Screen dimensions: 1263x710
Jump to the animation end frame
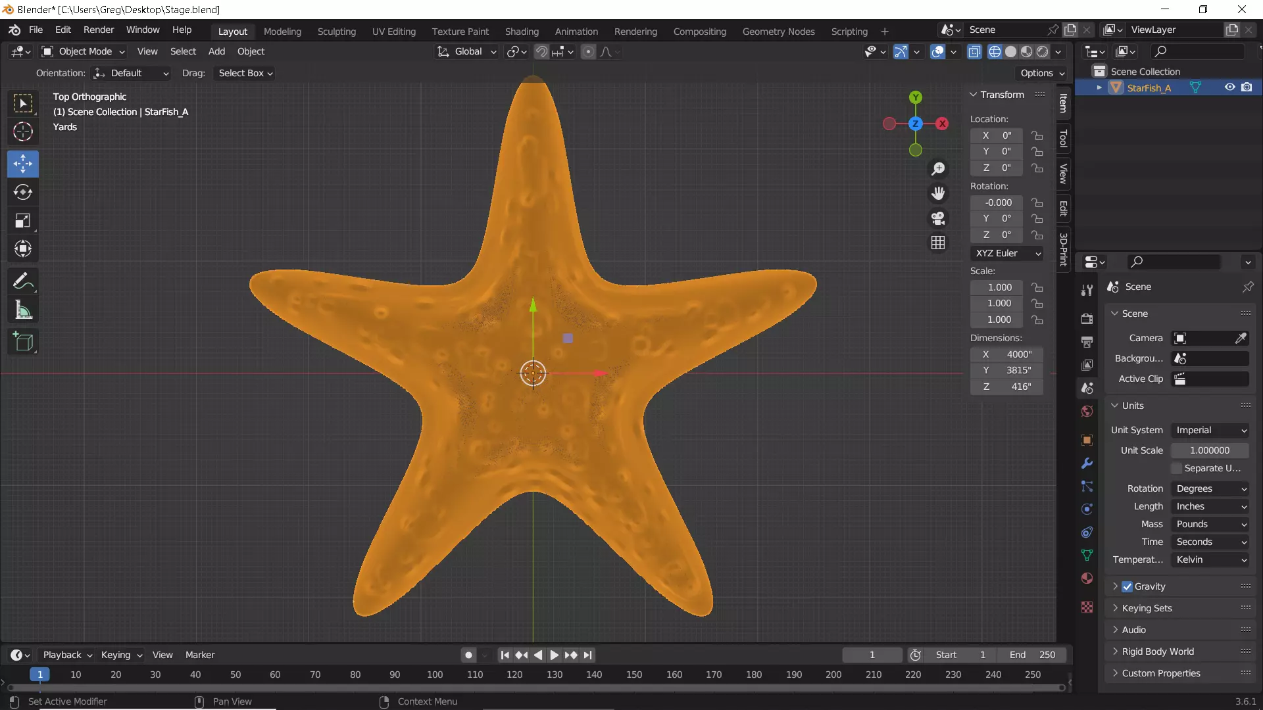[588, 655]
